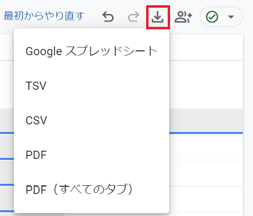The height and width of the screenshot is (216, 253).
Task: Click the gray highlighted row right of the menu
Action: point(206,120)
